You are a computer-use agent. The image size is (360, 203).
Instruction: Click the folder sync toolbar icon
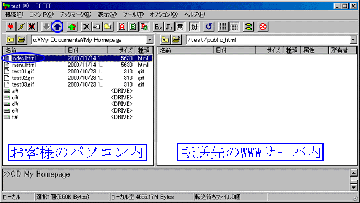tap(248, 27)
